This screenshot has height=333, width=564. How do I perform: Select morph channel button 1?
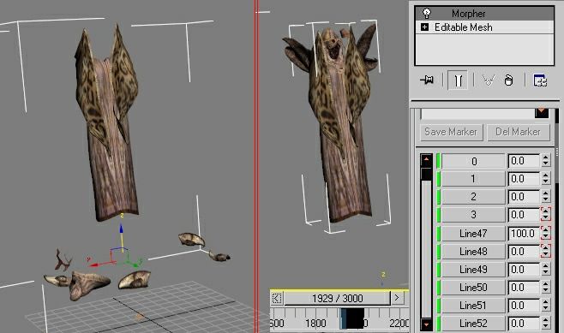[473, 179]
